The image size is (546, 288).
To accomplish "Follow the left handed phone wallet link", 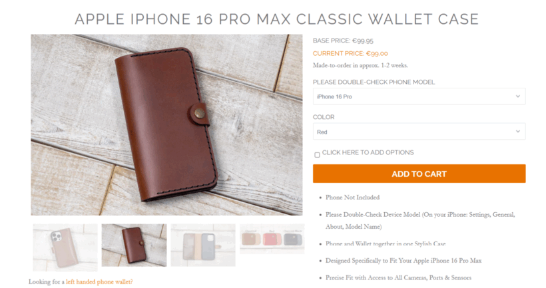I will click(99, 282).
